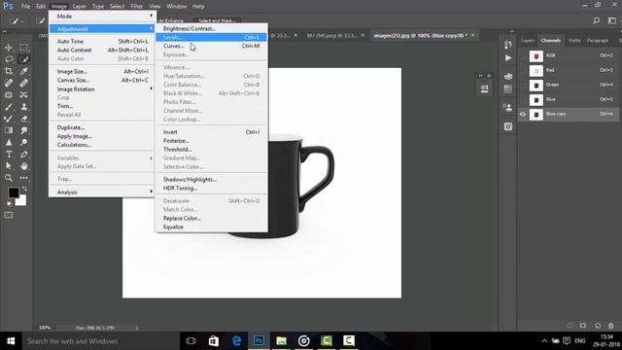The image size is (622, 350).
Task: Select the History Brush tool
Action: click(x=9, y=119)
